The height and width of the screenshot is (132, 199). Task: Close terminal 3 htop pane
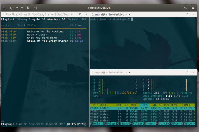(194, 72)
